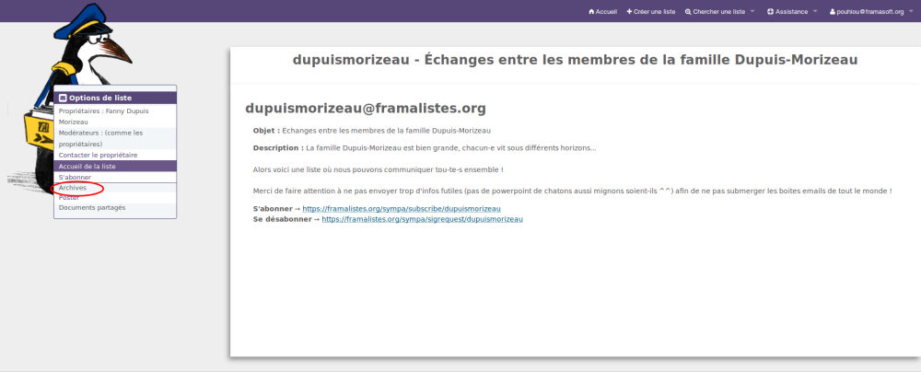This screenshot has width=921, height=372.
Task: Go to Accueil in top navigation
Action: [602, 12]
